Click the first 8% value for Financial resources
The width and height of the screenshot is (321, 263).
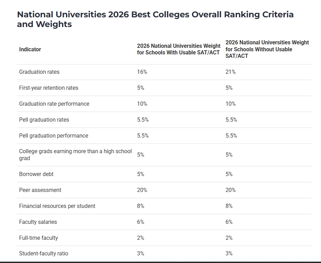click(x=141, y=206)
